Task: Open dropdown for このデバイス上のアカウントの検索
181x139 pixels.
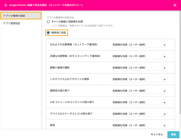Action: click(139, 79)
